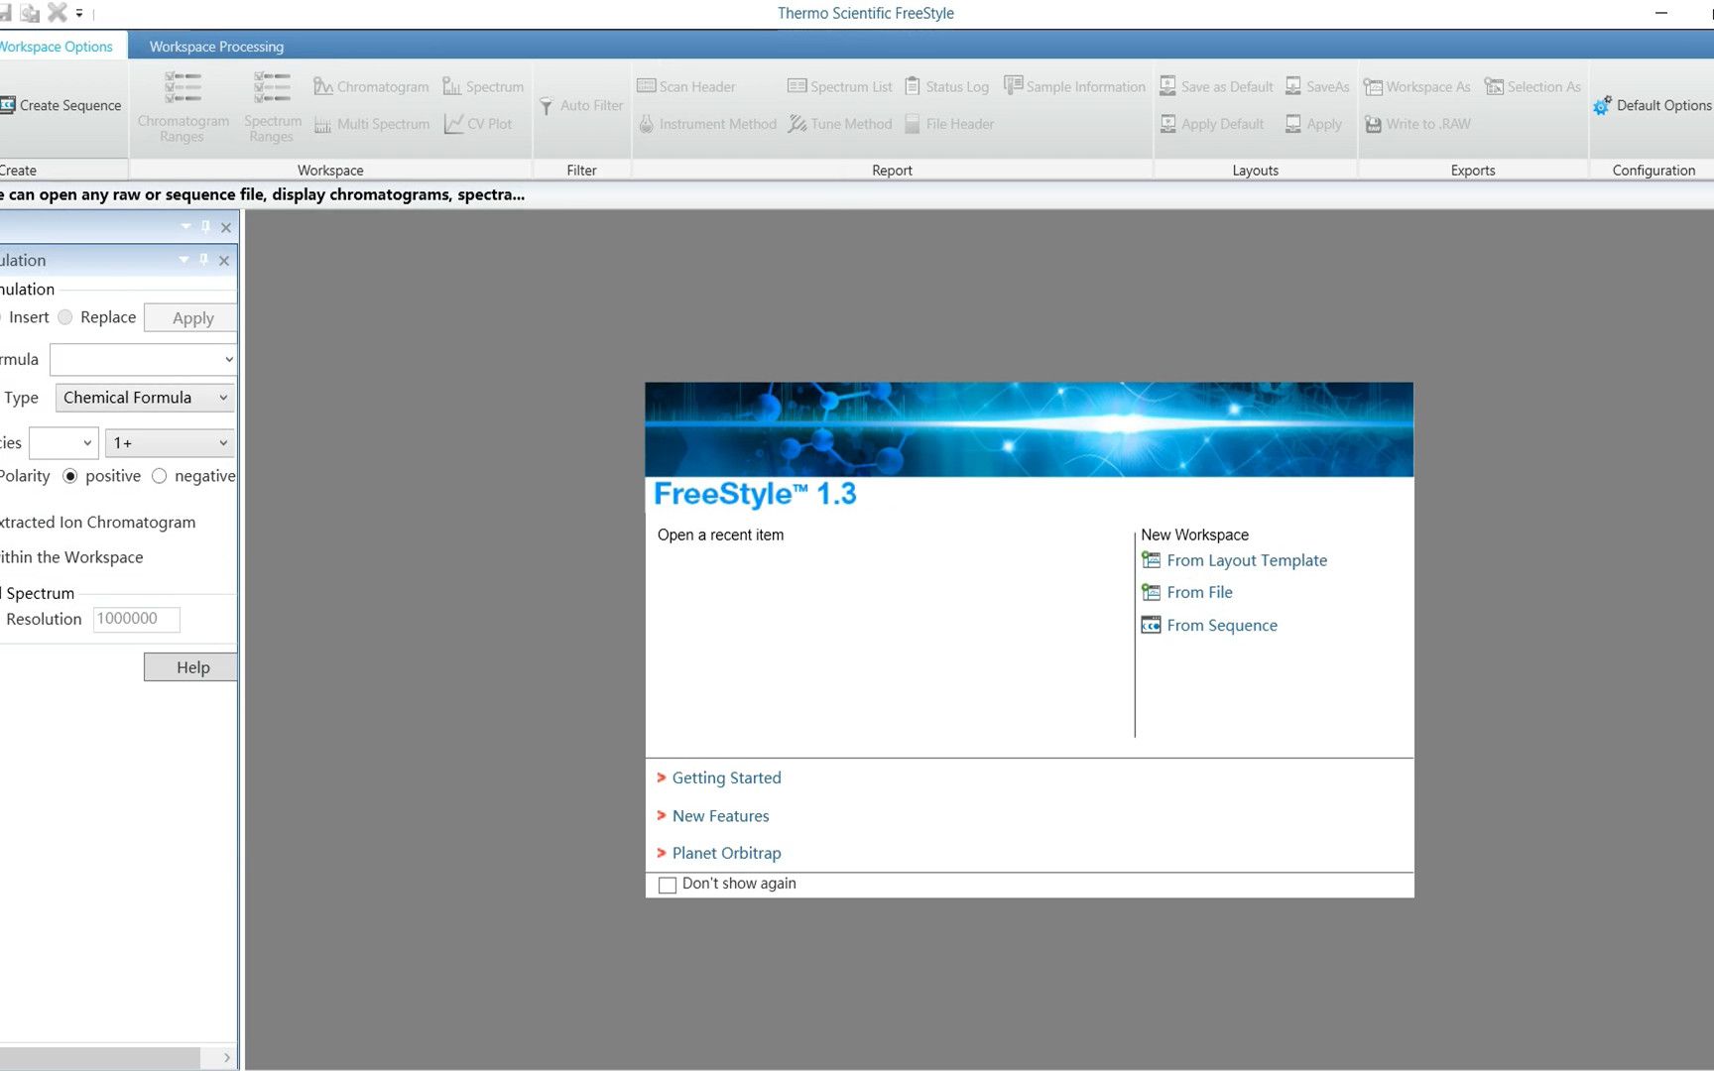
Task: Toggle the Auto Filter funnel
Action: [x=581, y=105]
